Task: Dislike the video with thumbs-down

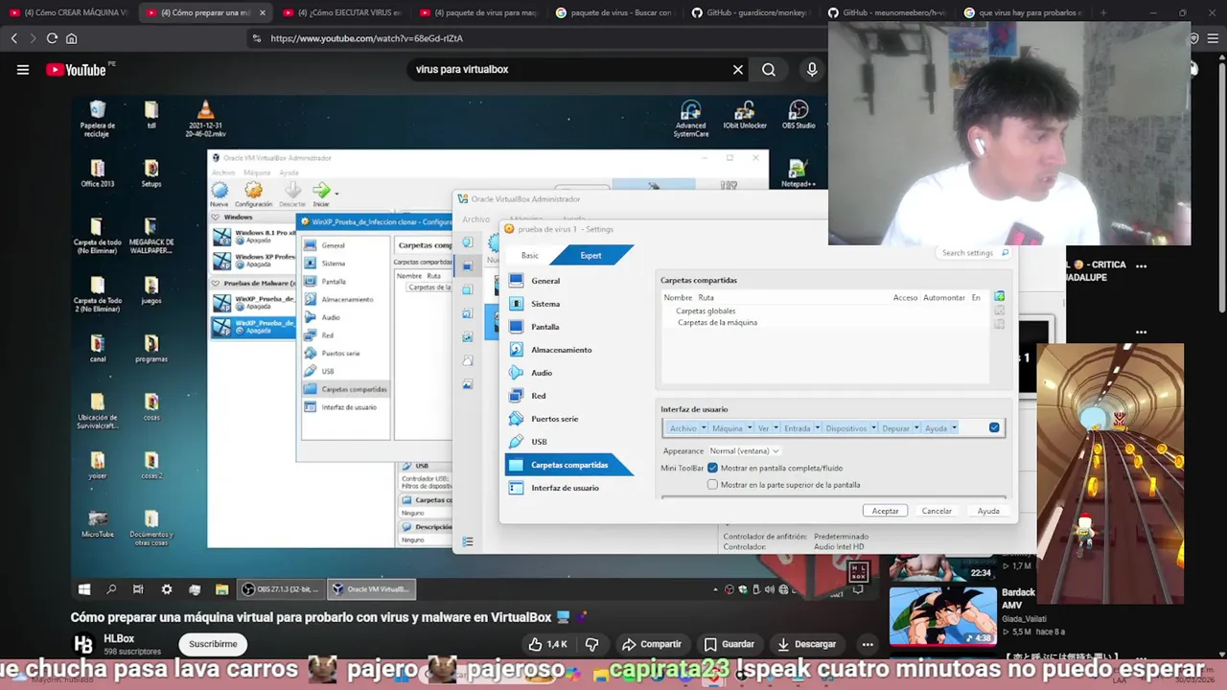Action: coord(591,644)
